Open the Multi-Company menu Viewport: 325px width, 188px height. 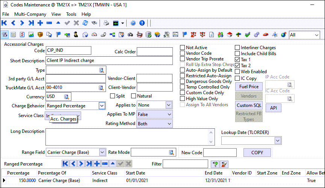[30, 14]
